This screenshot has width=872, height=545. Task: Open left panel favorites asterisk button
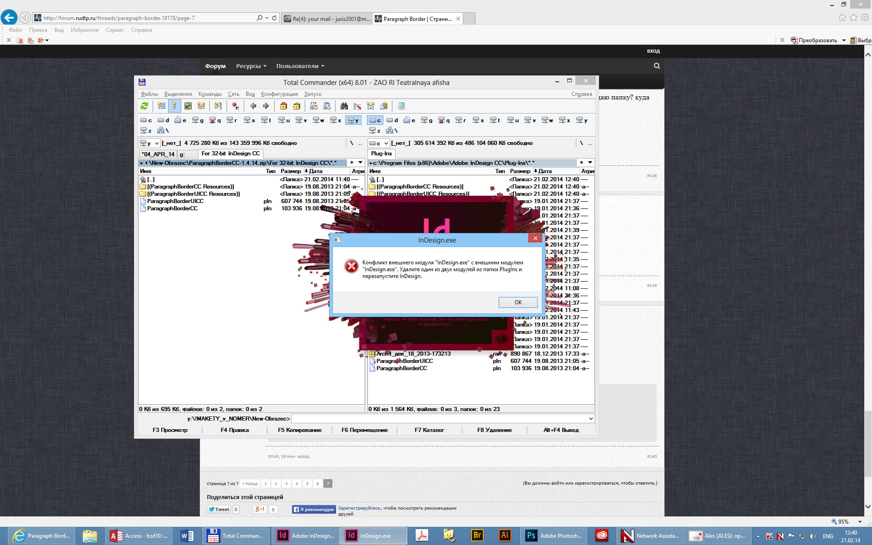point(352,163)
